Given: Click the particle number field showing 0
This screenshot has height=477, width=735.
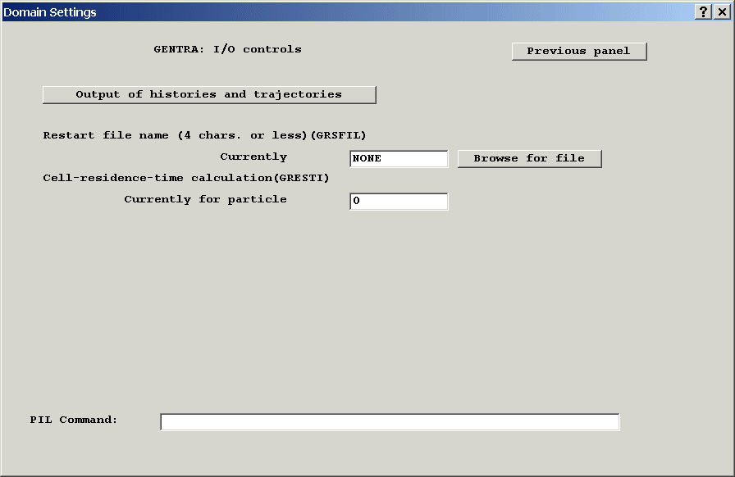Looking at the screenshot, I should (x=399, y=201).
